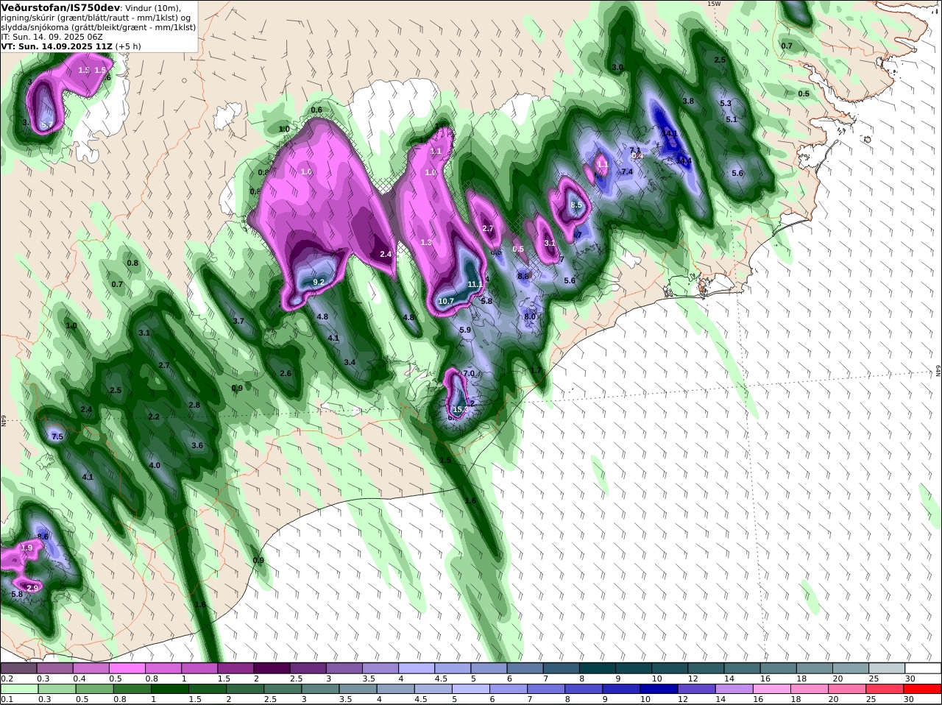Click the 5.9 precipitation value
Screen dimensions: 942x705
pos(465,330)
